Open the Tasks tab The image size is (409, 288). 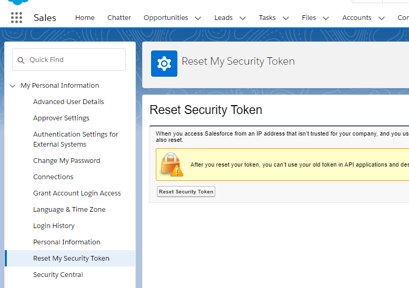click(x=267, y=17)
